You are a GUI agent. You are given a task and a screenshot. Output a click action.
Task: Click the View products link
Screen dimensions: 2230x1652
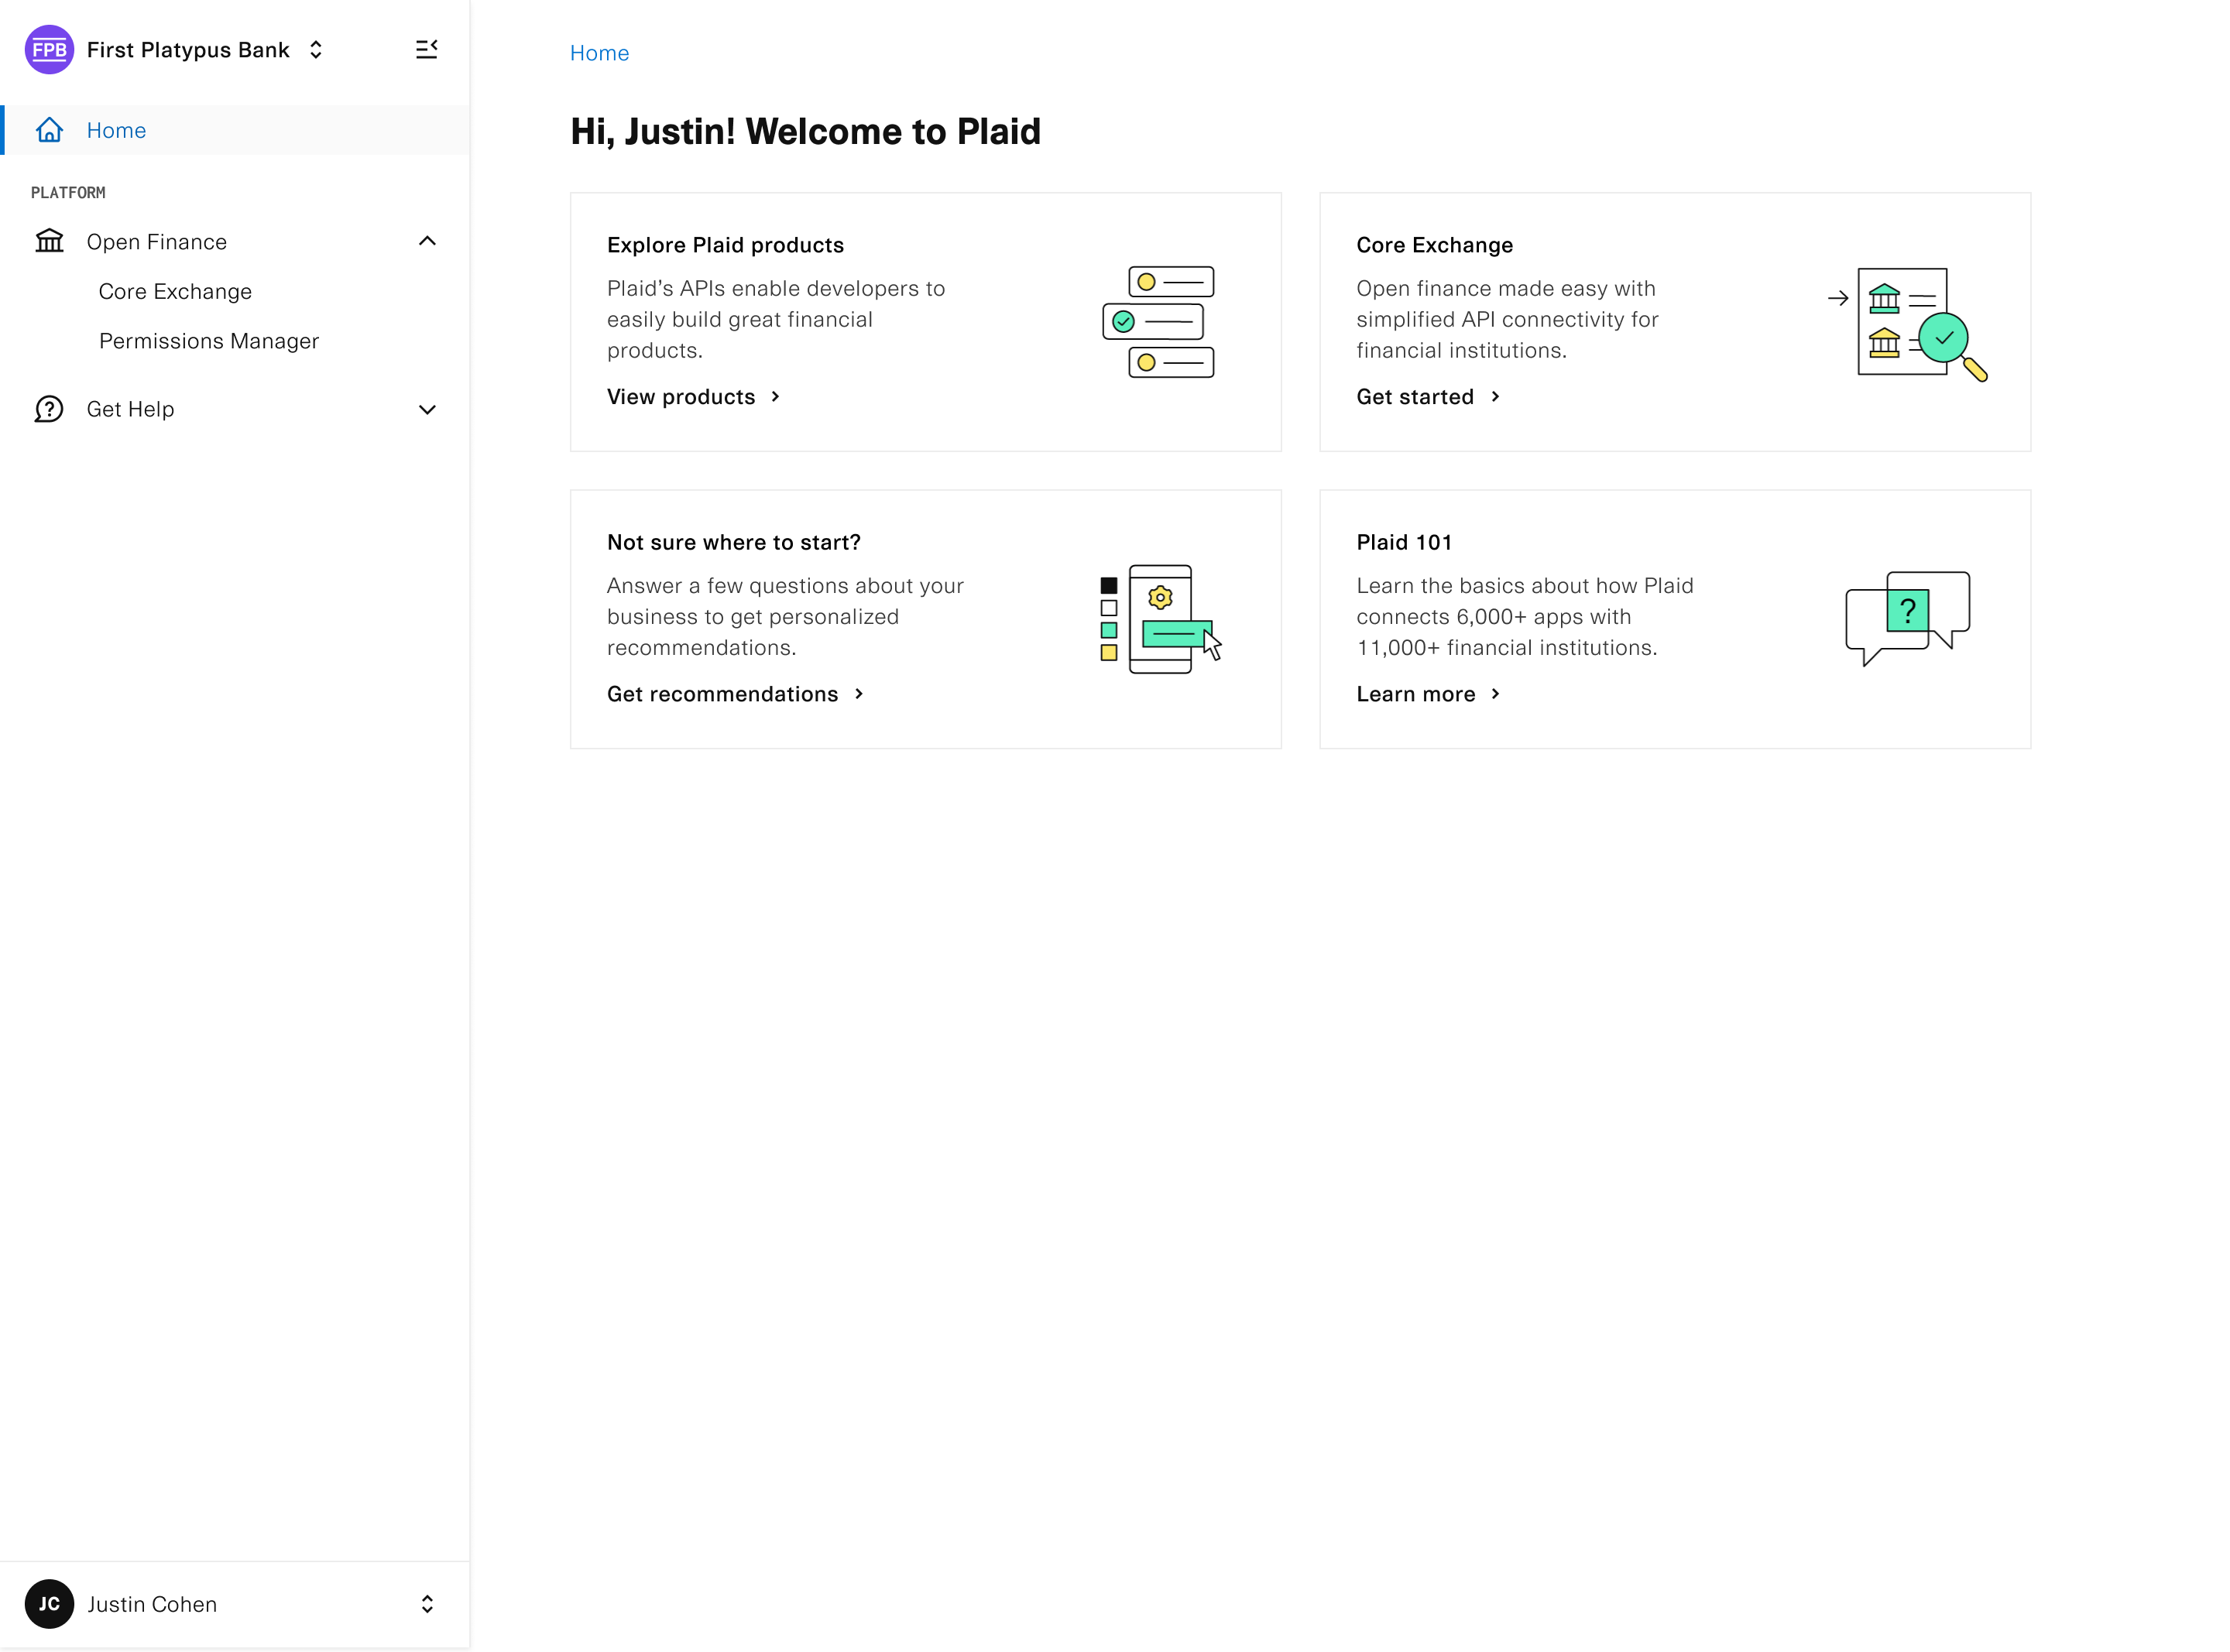click(681, 397)
